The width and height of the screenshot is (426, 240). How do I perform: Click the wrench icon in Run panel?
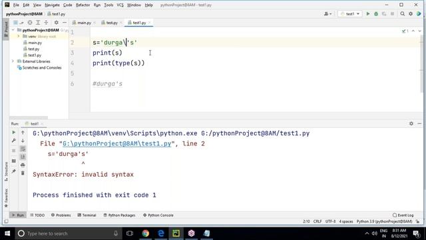point(13,141)
